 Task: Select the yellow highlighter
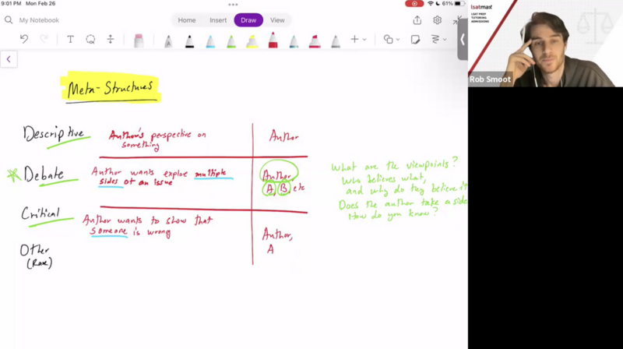[x=252, y=41]
